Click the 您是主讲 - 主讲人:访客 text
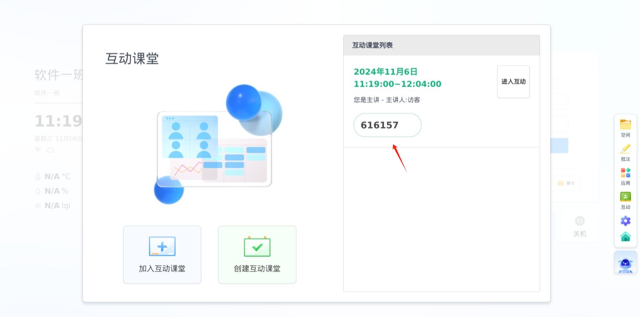The height and width of the screenshot is (317, 640). (x=387, y=100)
